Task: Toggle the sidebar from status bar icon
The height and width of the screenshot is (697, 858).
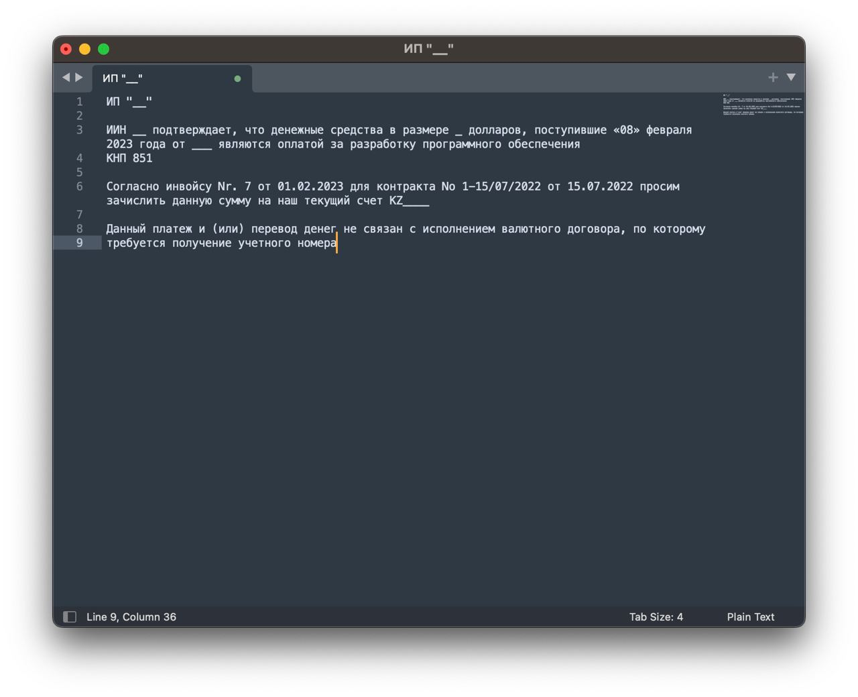Action: tap(70, 616)
